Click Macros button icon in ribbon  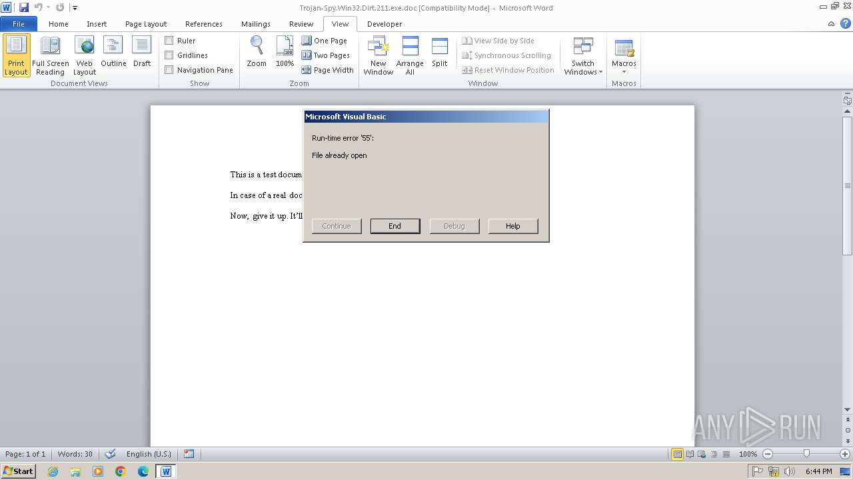tap(624, 49)
